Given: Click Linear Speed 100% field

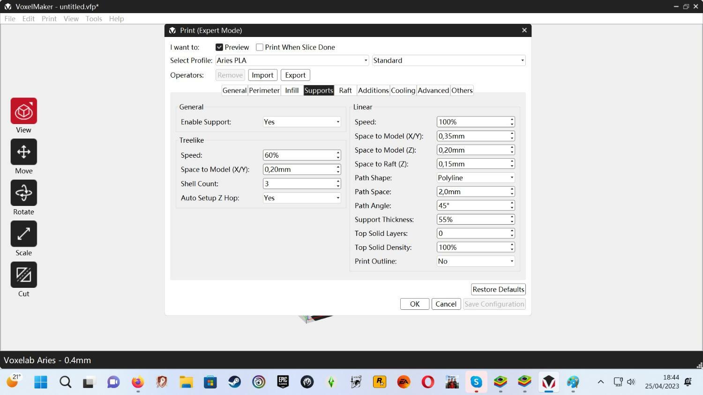Looking at the screenshot, I should (x=476, y=122).
